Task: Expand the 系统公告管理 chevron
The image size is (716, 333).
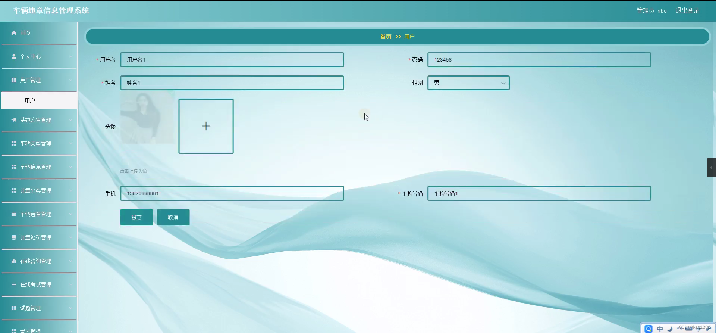Action: click(x=70, y=120)
